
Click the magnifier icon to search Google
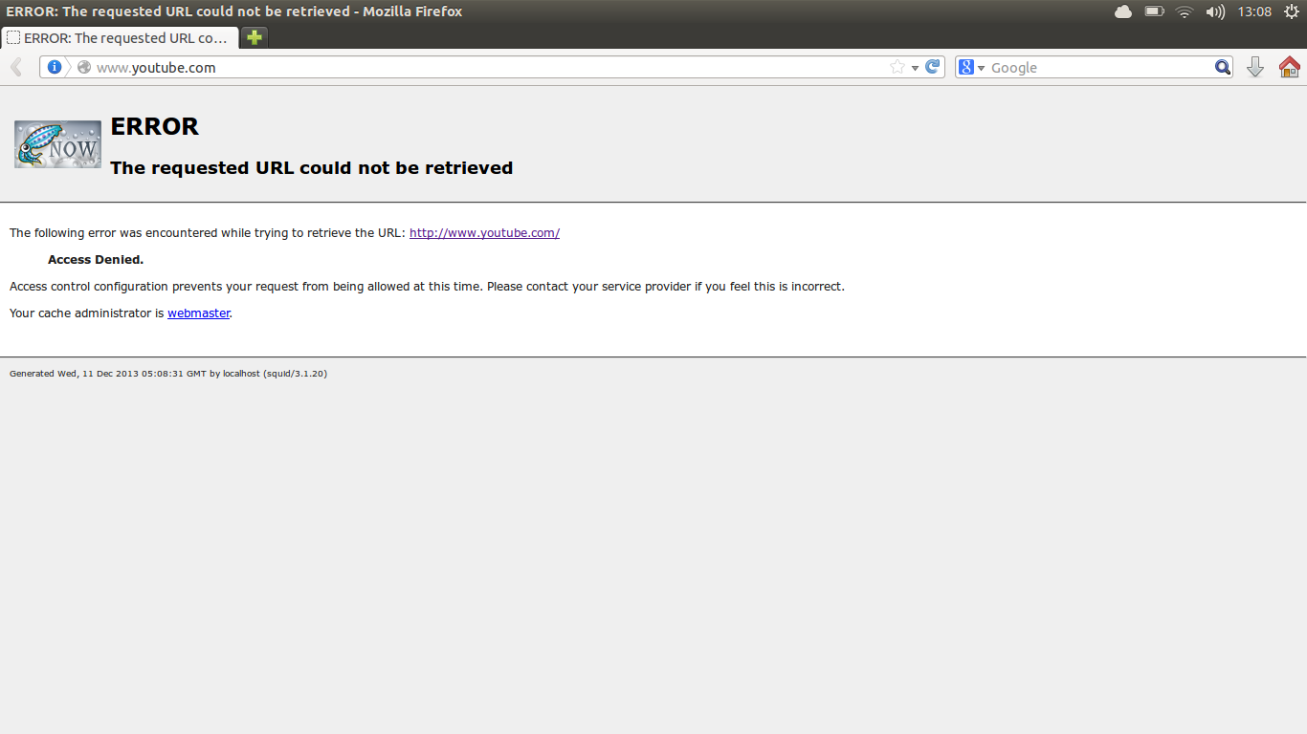tap(1222, 67)
